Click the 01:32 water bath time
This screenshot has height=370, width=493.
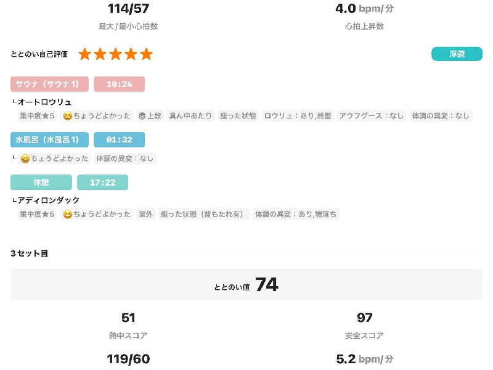tap(119, 139)
